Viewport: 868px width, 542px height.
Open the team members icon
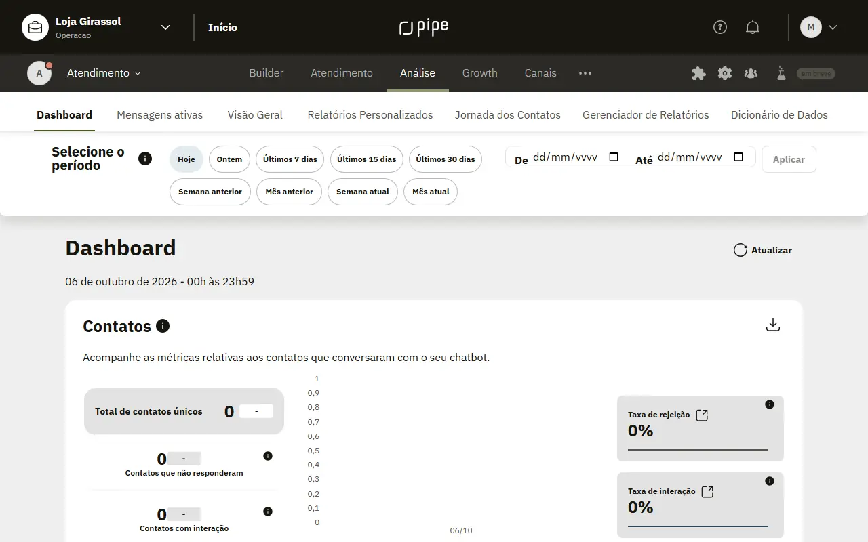click(751, 73)
